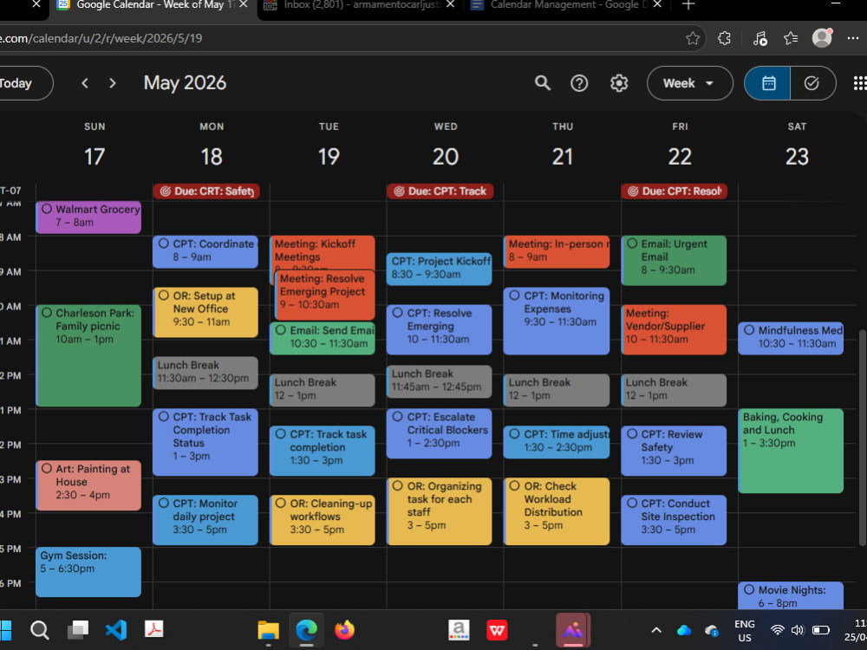Switch to the Tasks checkmark view
867x650 pixels.
(x=812, y=83)
